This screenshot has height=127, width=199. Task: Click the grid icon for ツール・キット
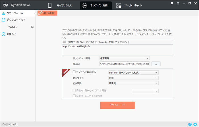pyautogui.click(x=119, y=5)
